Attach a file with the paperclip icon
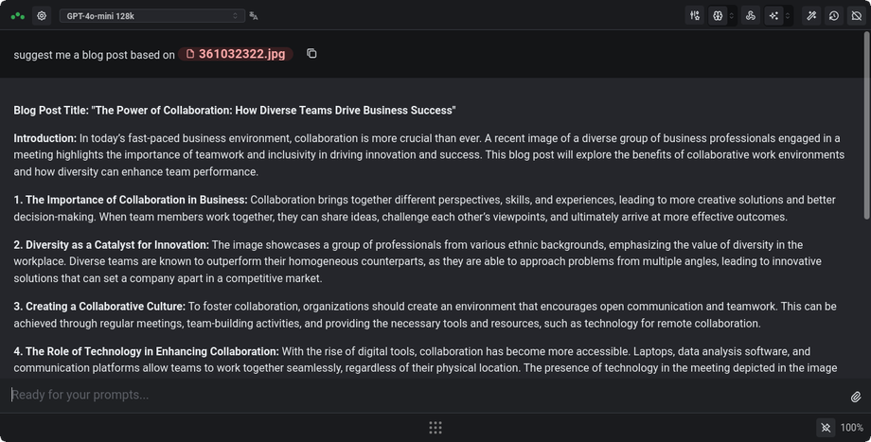The width and height of the screenshot is (871, 442). click(856, 397)
